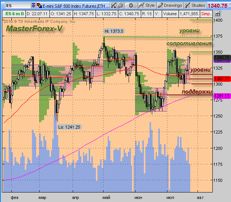231x202 pixels.
Task: Click the magenta 1281.13 price axis label
Action: (x=222, y=96)
